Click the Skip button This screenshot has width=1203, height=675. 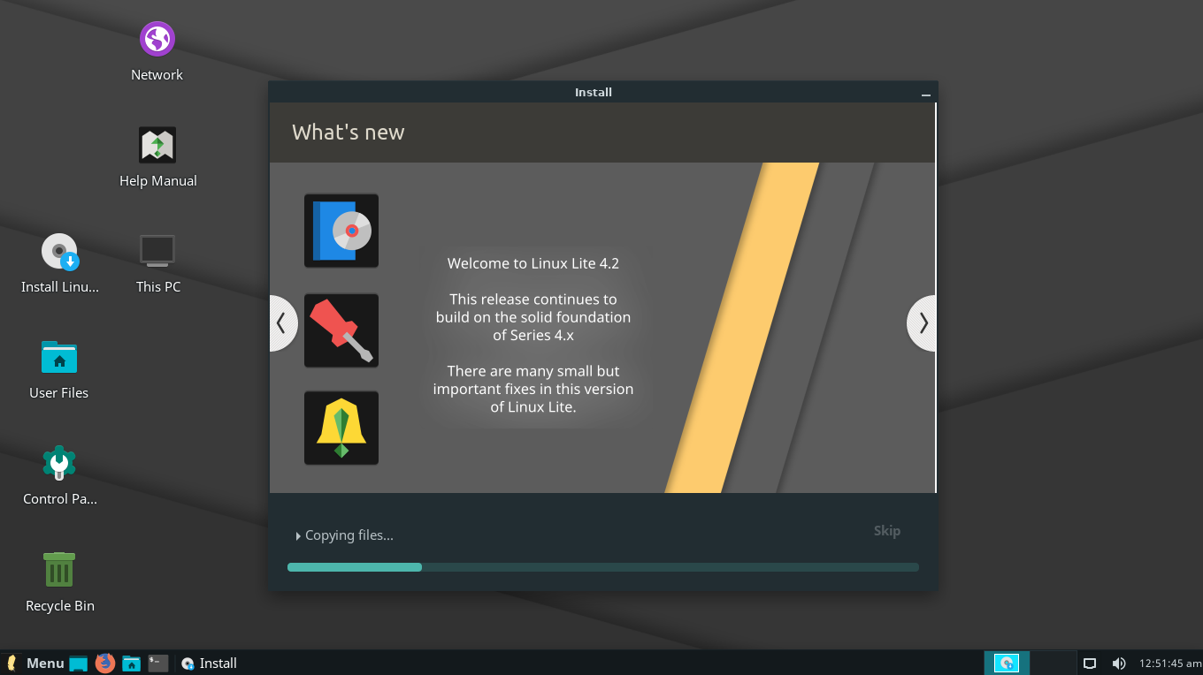point(886,531)
